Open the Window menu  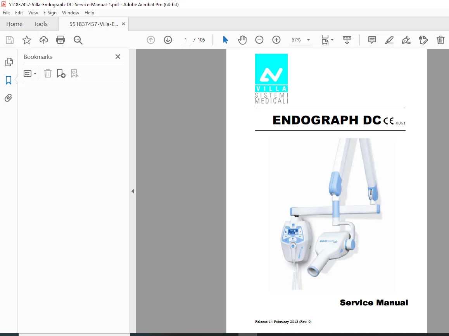click(71, 12)
